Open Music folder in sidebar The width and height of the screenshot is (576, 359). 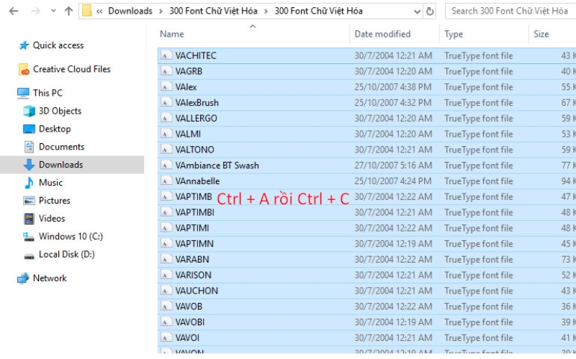tap(50, 183)
